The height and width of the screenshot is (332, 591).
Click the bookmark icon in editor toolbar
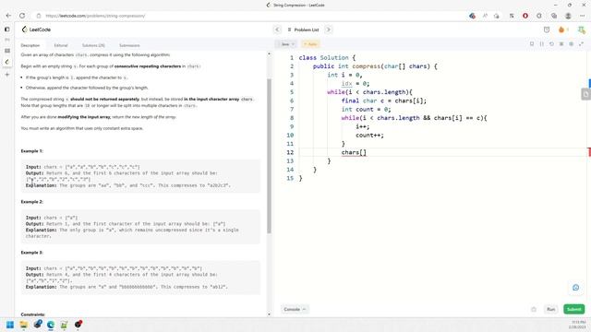coord(532,44)
